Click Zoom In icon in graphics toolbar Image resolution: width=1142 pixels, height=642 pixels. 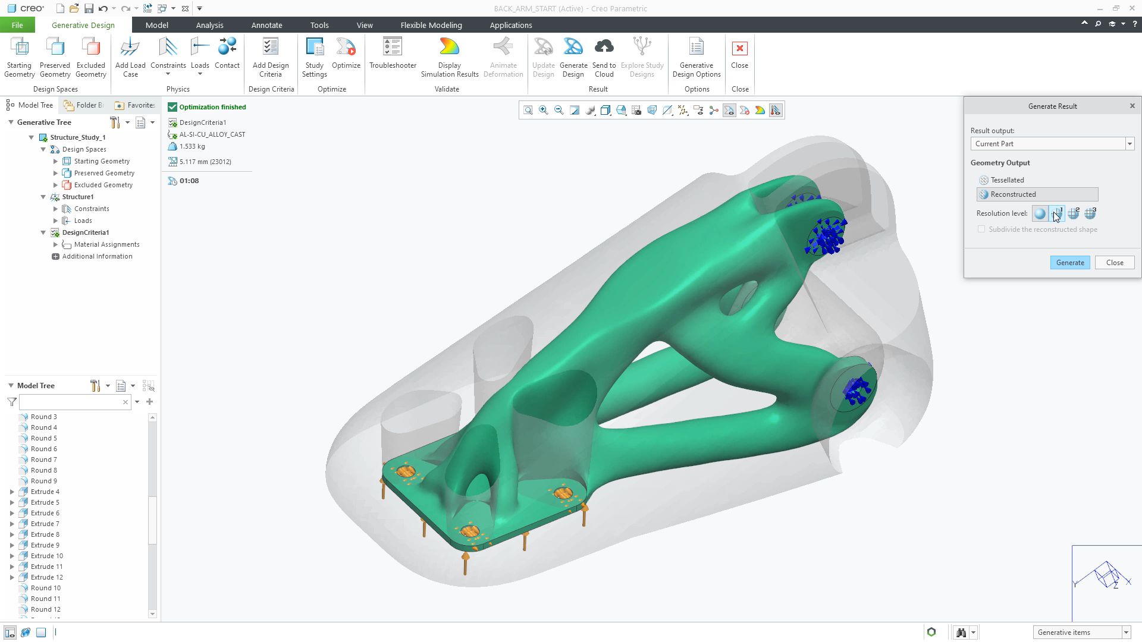point(544,111)
